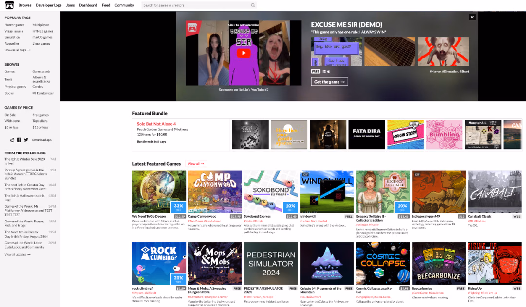
Task: Click the Apple platform icon beside FREE
Action: [x=328, y=71]
